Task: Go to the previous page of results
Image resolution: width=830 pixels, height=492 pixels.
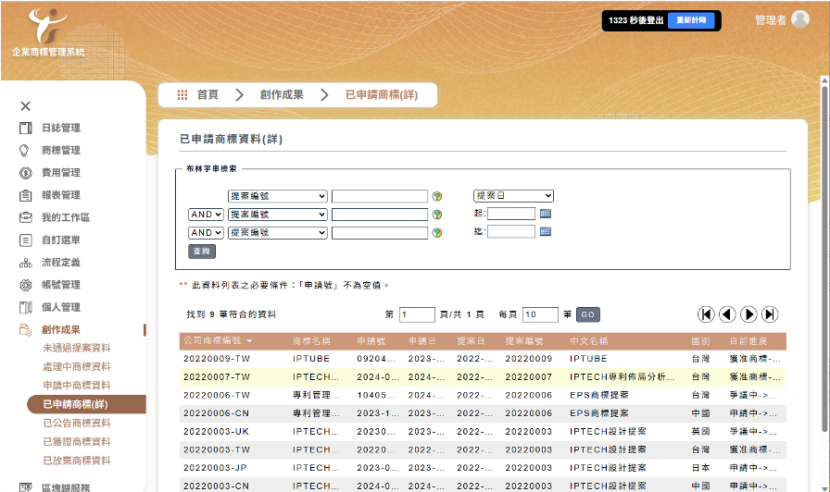Action: (727, 314)
